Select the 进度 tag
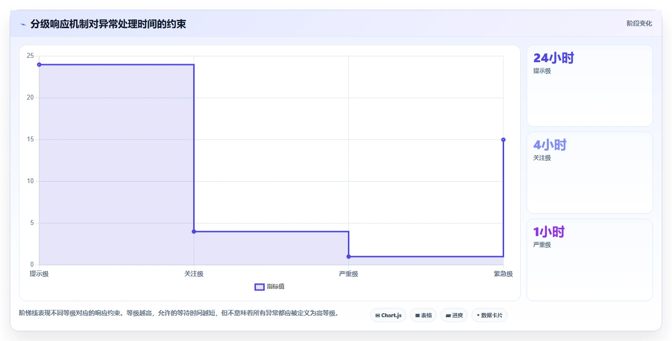The height and width of the screenshot is (341, 672). tap(454, 315)
